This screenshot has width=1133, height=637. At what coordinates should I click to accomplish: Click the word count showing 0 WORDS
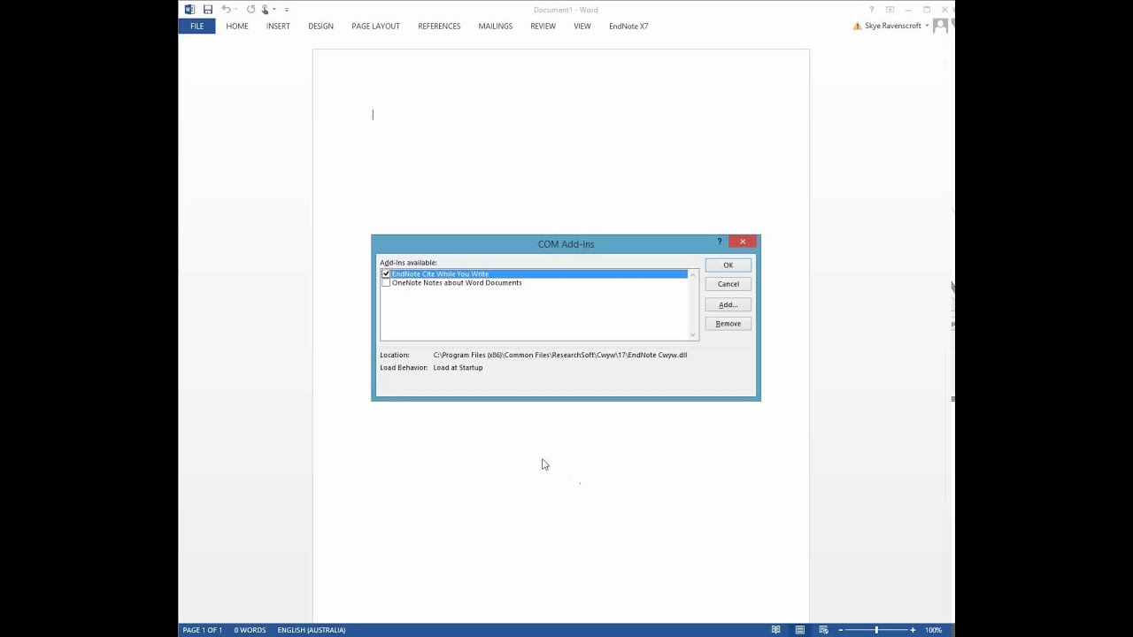click(250, 629)
